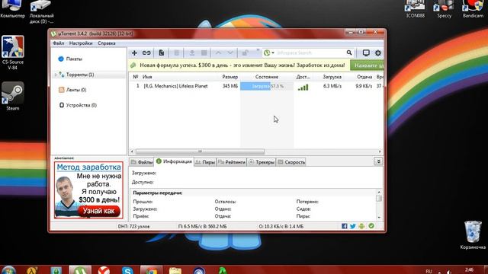Collapse the detail pane with chevron button

tap(378, 161)
